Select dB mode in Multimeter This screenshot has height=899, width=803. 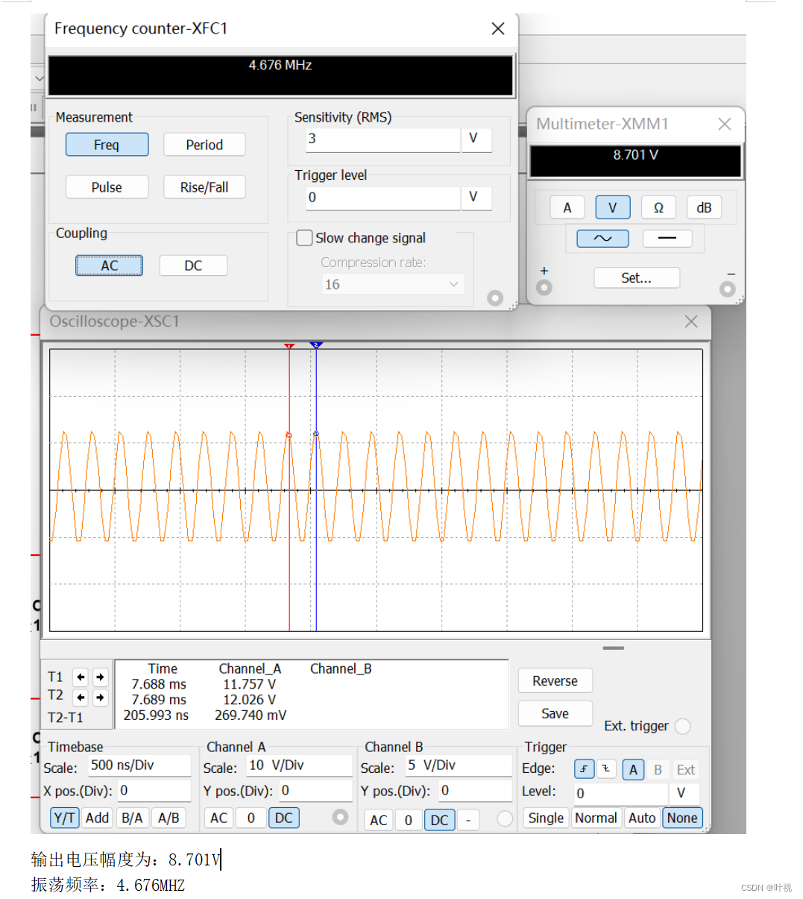(704, 208)
